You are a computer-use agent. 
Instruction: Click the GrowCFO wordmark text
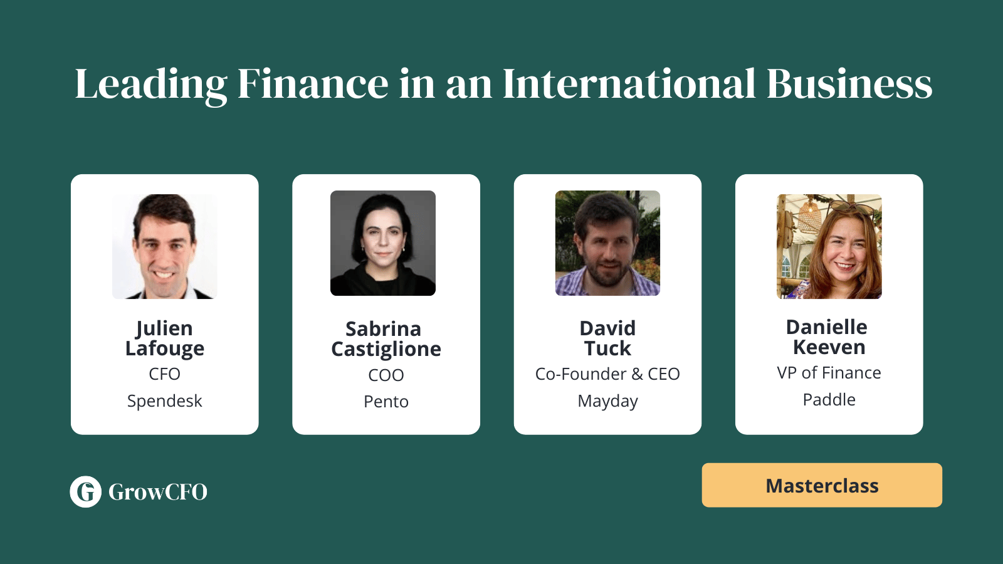click(158, 492)
